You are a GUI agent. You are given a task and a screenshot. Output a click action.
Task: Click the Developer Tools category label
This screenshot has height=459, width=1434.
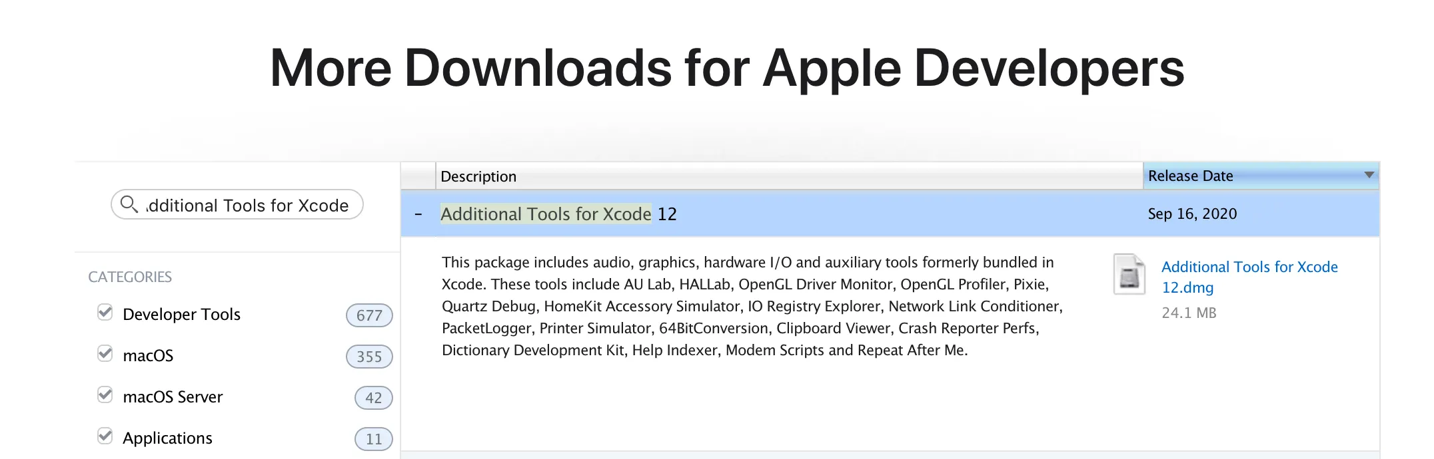click(181, 315)
